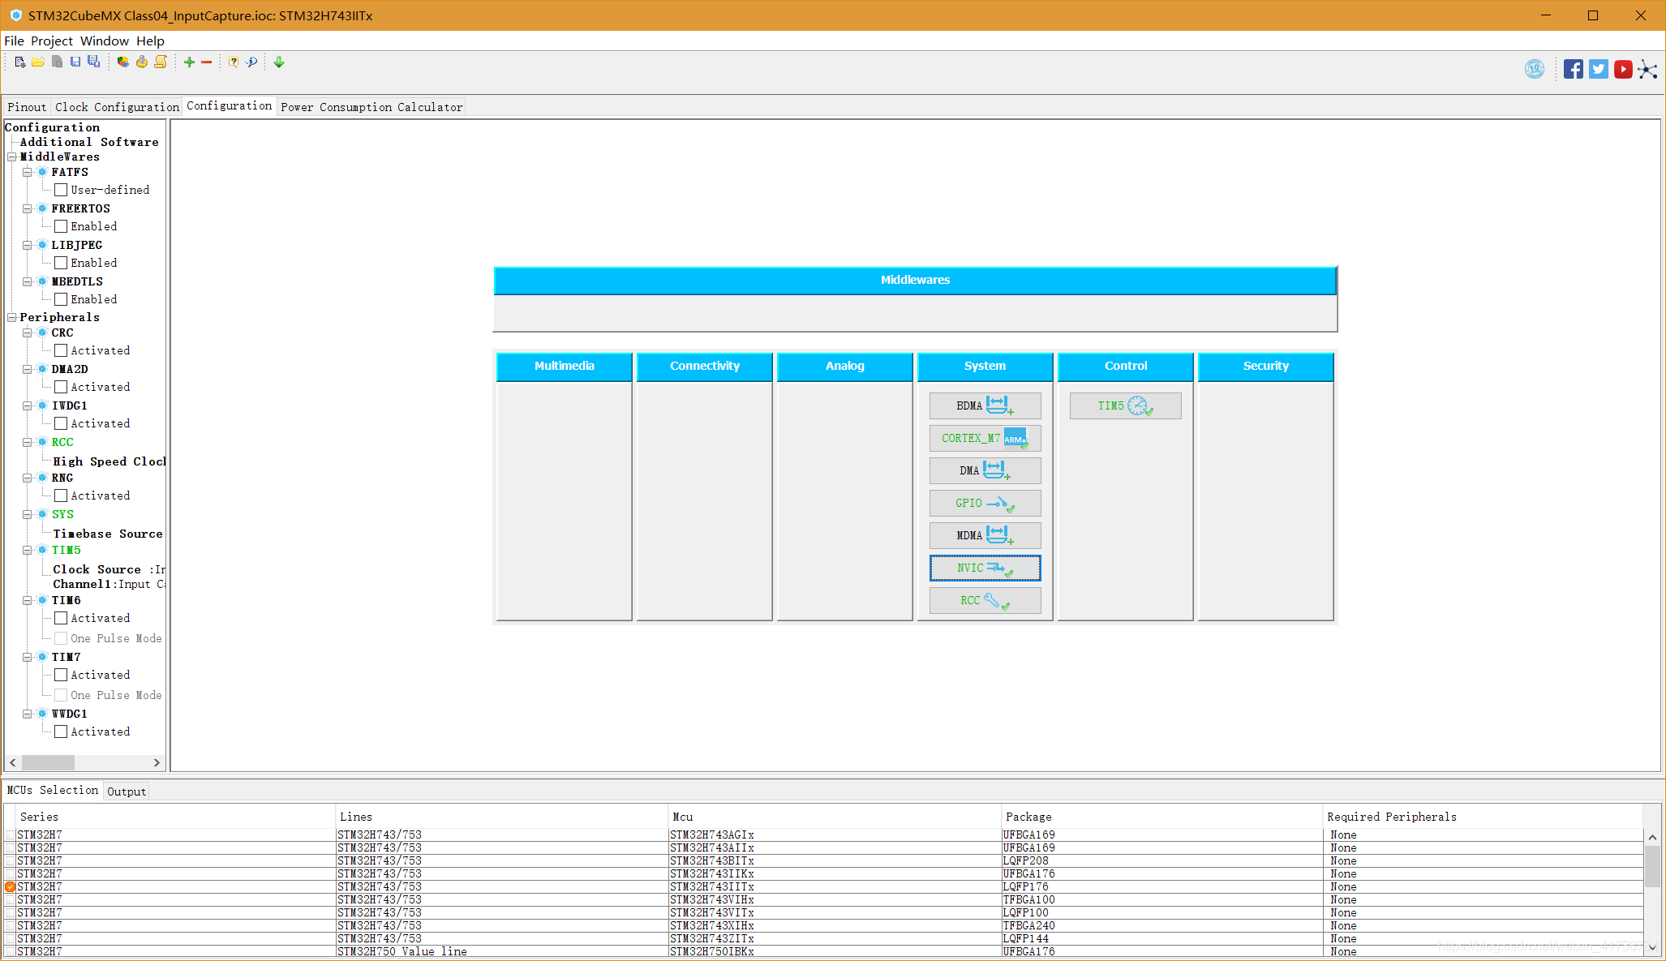Activate the DMA2D peripheral checkbox
Viewport: 1666px width, 961px height.
click(61, 387)
